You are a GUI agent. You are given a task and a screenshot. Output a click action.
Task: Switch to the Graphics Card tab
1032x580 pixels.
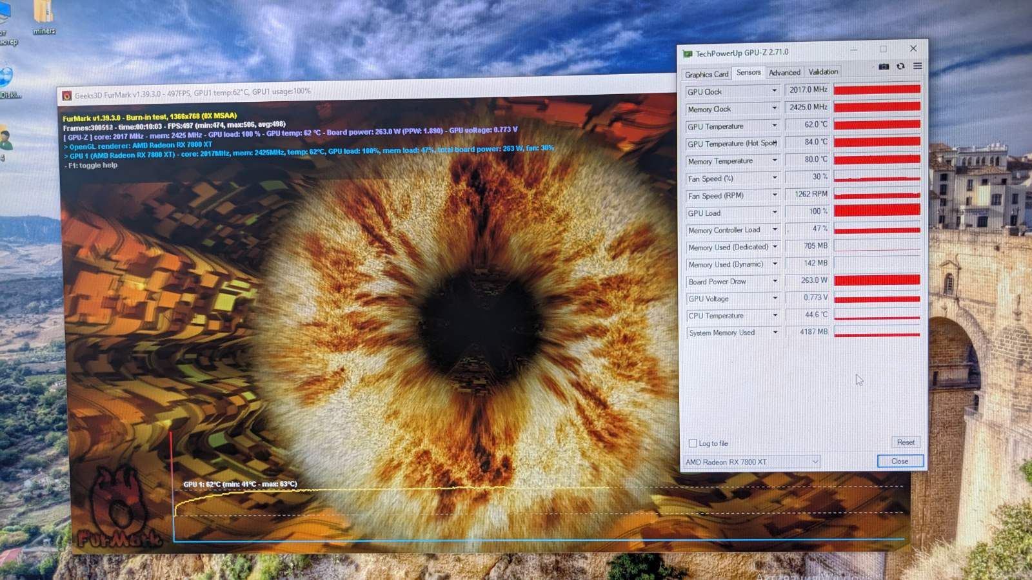click(706, 74)
